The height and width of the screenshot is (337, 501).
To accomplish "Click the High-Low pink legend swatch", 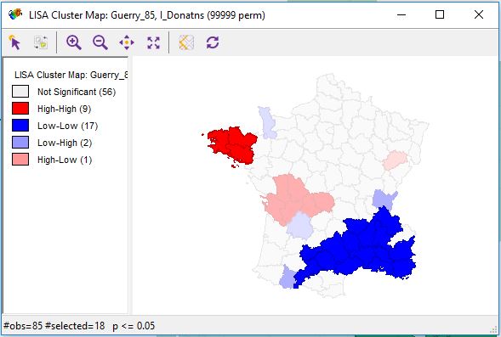I will [20, 159].
